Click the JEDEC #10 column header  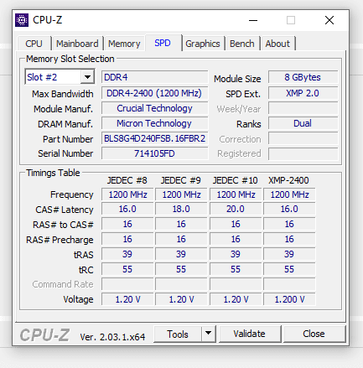point(236,180)
